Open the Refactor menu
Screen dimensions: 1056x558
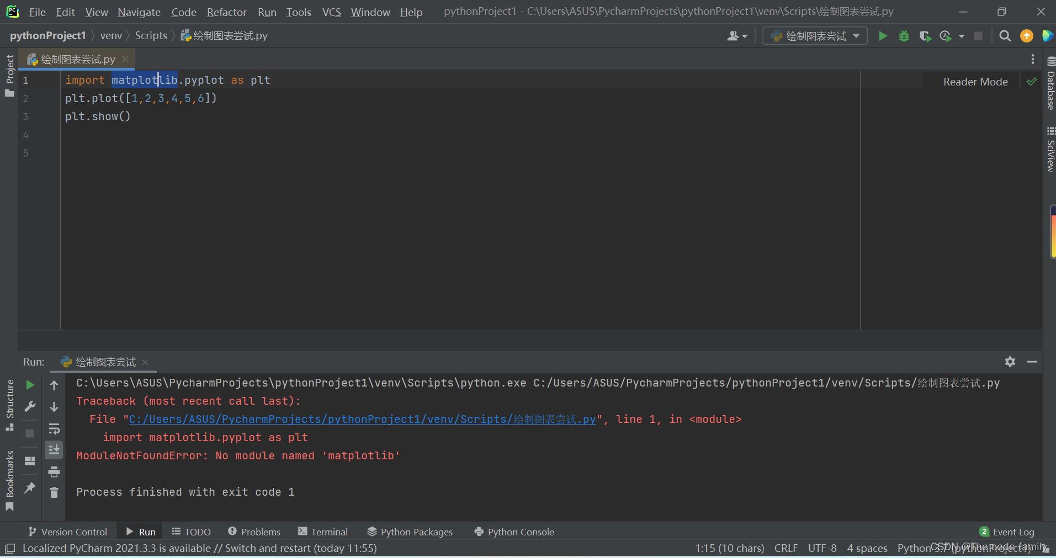tap(226, 12)
